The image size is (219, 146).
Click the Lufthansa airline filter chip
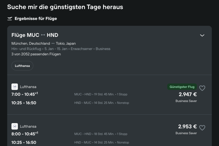(x=22, y=66)
